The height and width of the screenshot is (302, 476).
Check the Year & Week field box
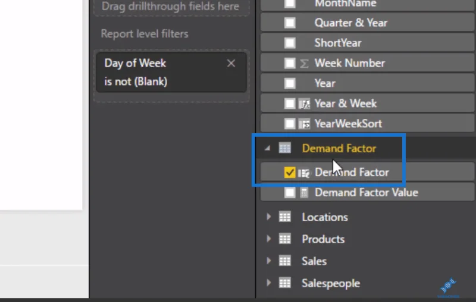[290, 103]
